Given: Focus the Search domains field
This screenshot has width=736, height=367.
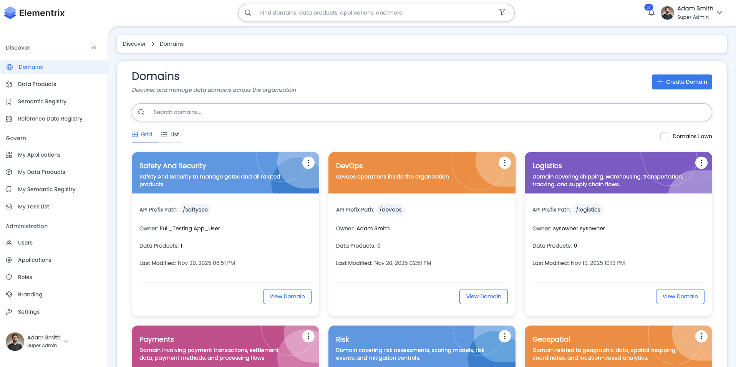Looking at the screenshot, I should (422, 112).
